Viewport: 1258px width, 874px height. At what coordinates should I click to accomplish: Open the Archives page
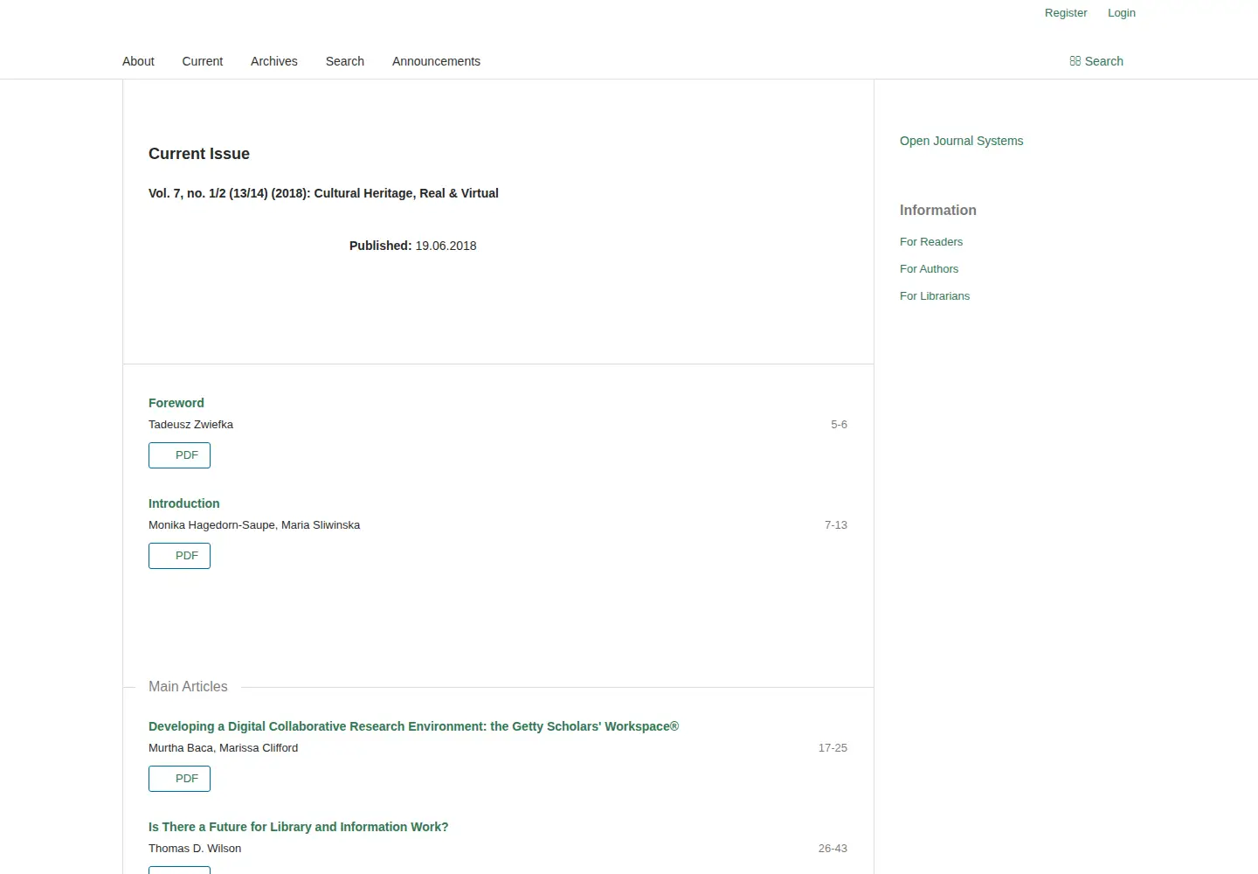click(x=274, y=61)
